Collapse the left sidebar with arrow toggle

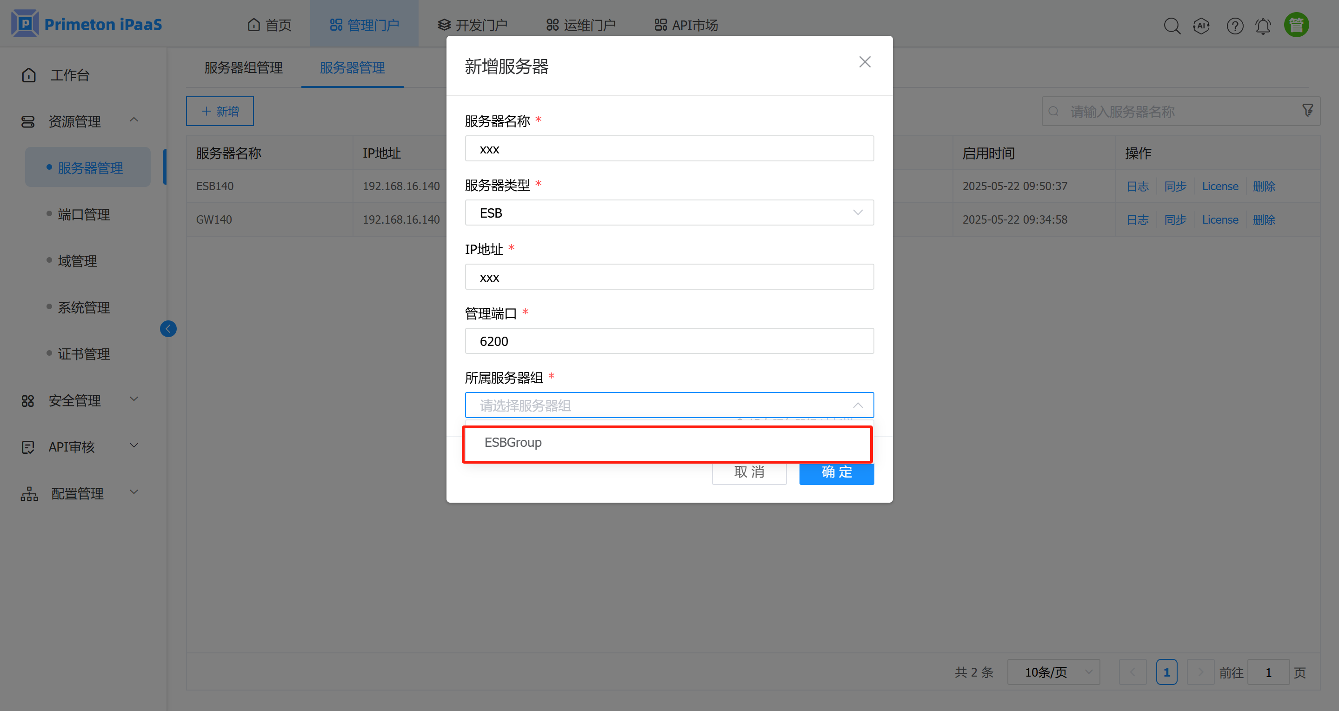click(168, 328)
